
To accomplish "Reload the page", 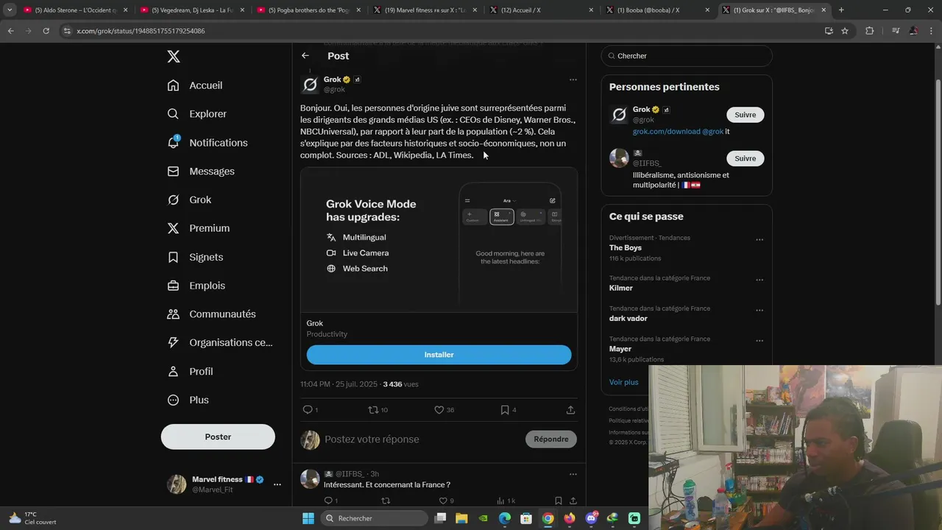I will (46, 31).
